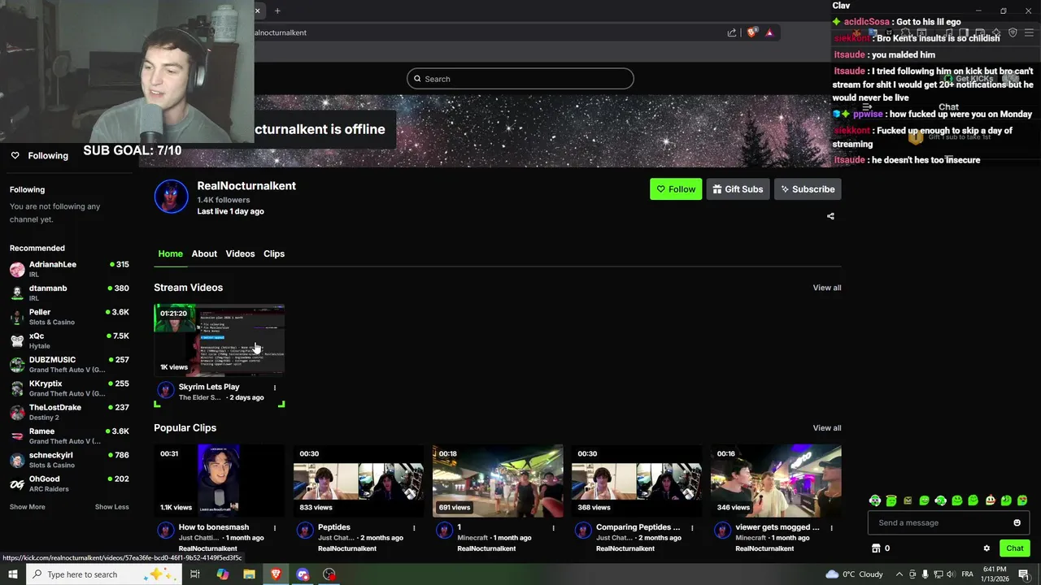This screenshot has width=1041, height=585.
Task: Open KKryptix recommended channel
Action: (x=69, y=388)
